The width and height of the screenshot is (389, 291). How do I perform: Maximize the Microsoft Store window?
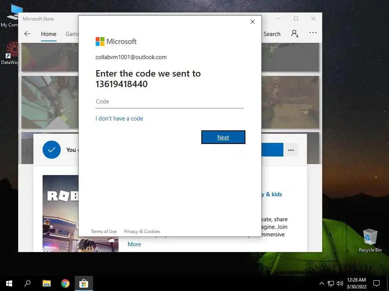pos(296,19)
